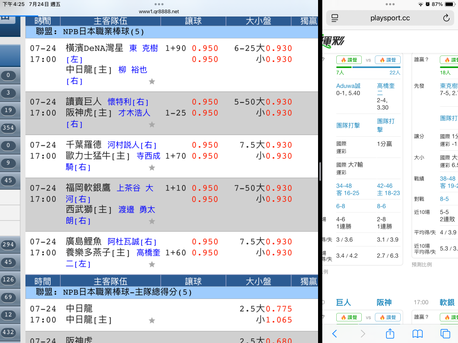Favorite the 中日龍 team total star
The image size is (458, 343).
pyautogui.click(x=152, y=321)
